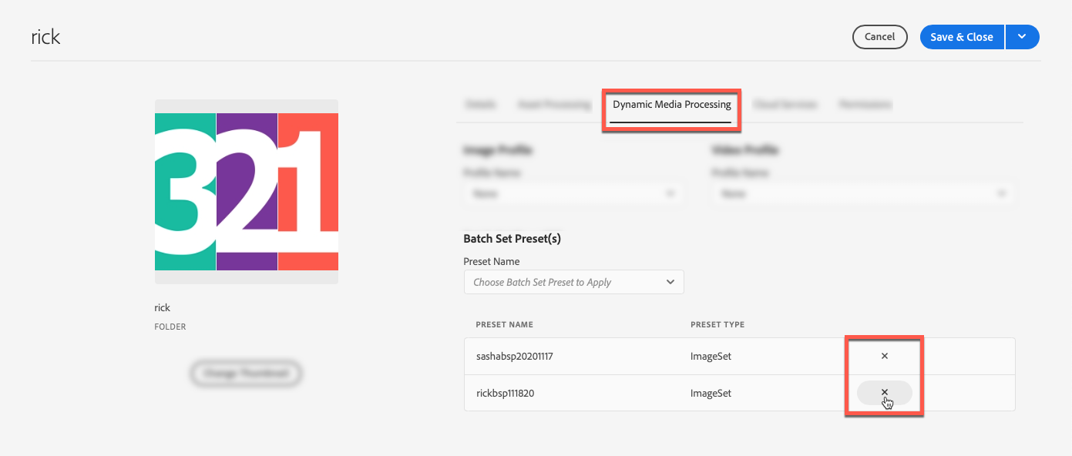Open the Image Profile Name selector showing None
1072x456 pixels.
[x=574, y=193]
